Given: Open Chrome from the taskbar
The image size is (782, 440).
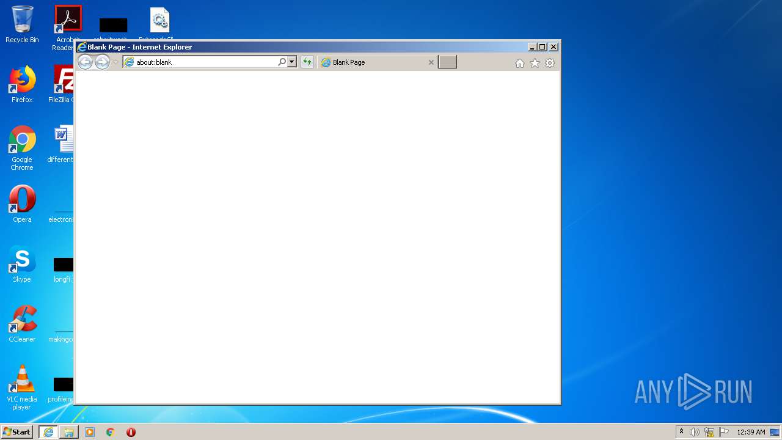Looking at the screenshot, I should (x=111, y=432).
